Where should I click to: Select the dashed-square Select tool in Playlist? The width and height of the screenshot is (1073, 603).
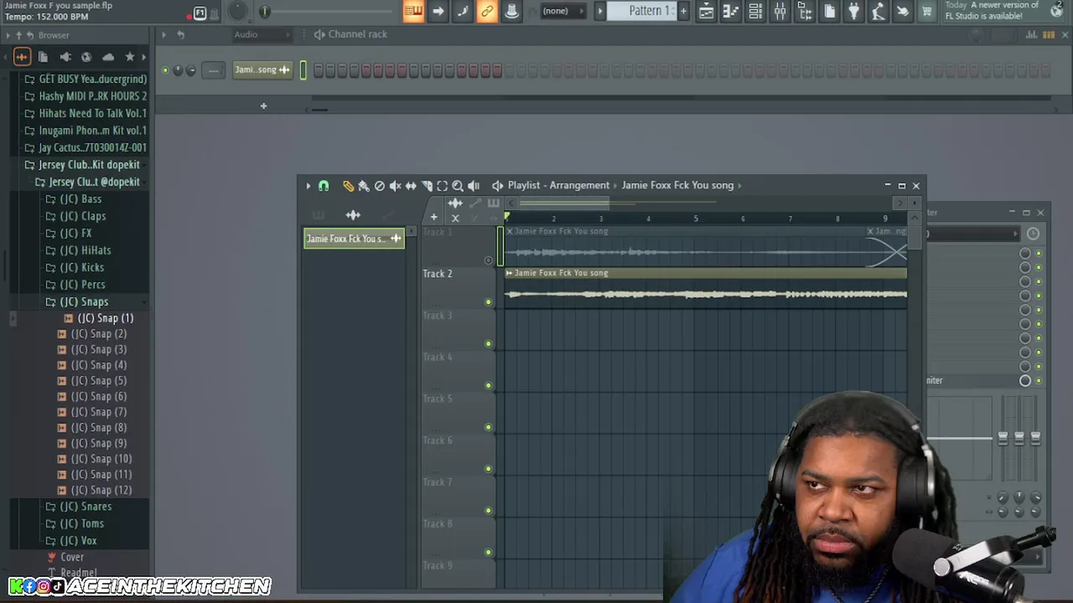(443, 186)
